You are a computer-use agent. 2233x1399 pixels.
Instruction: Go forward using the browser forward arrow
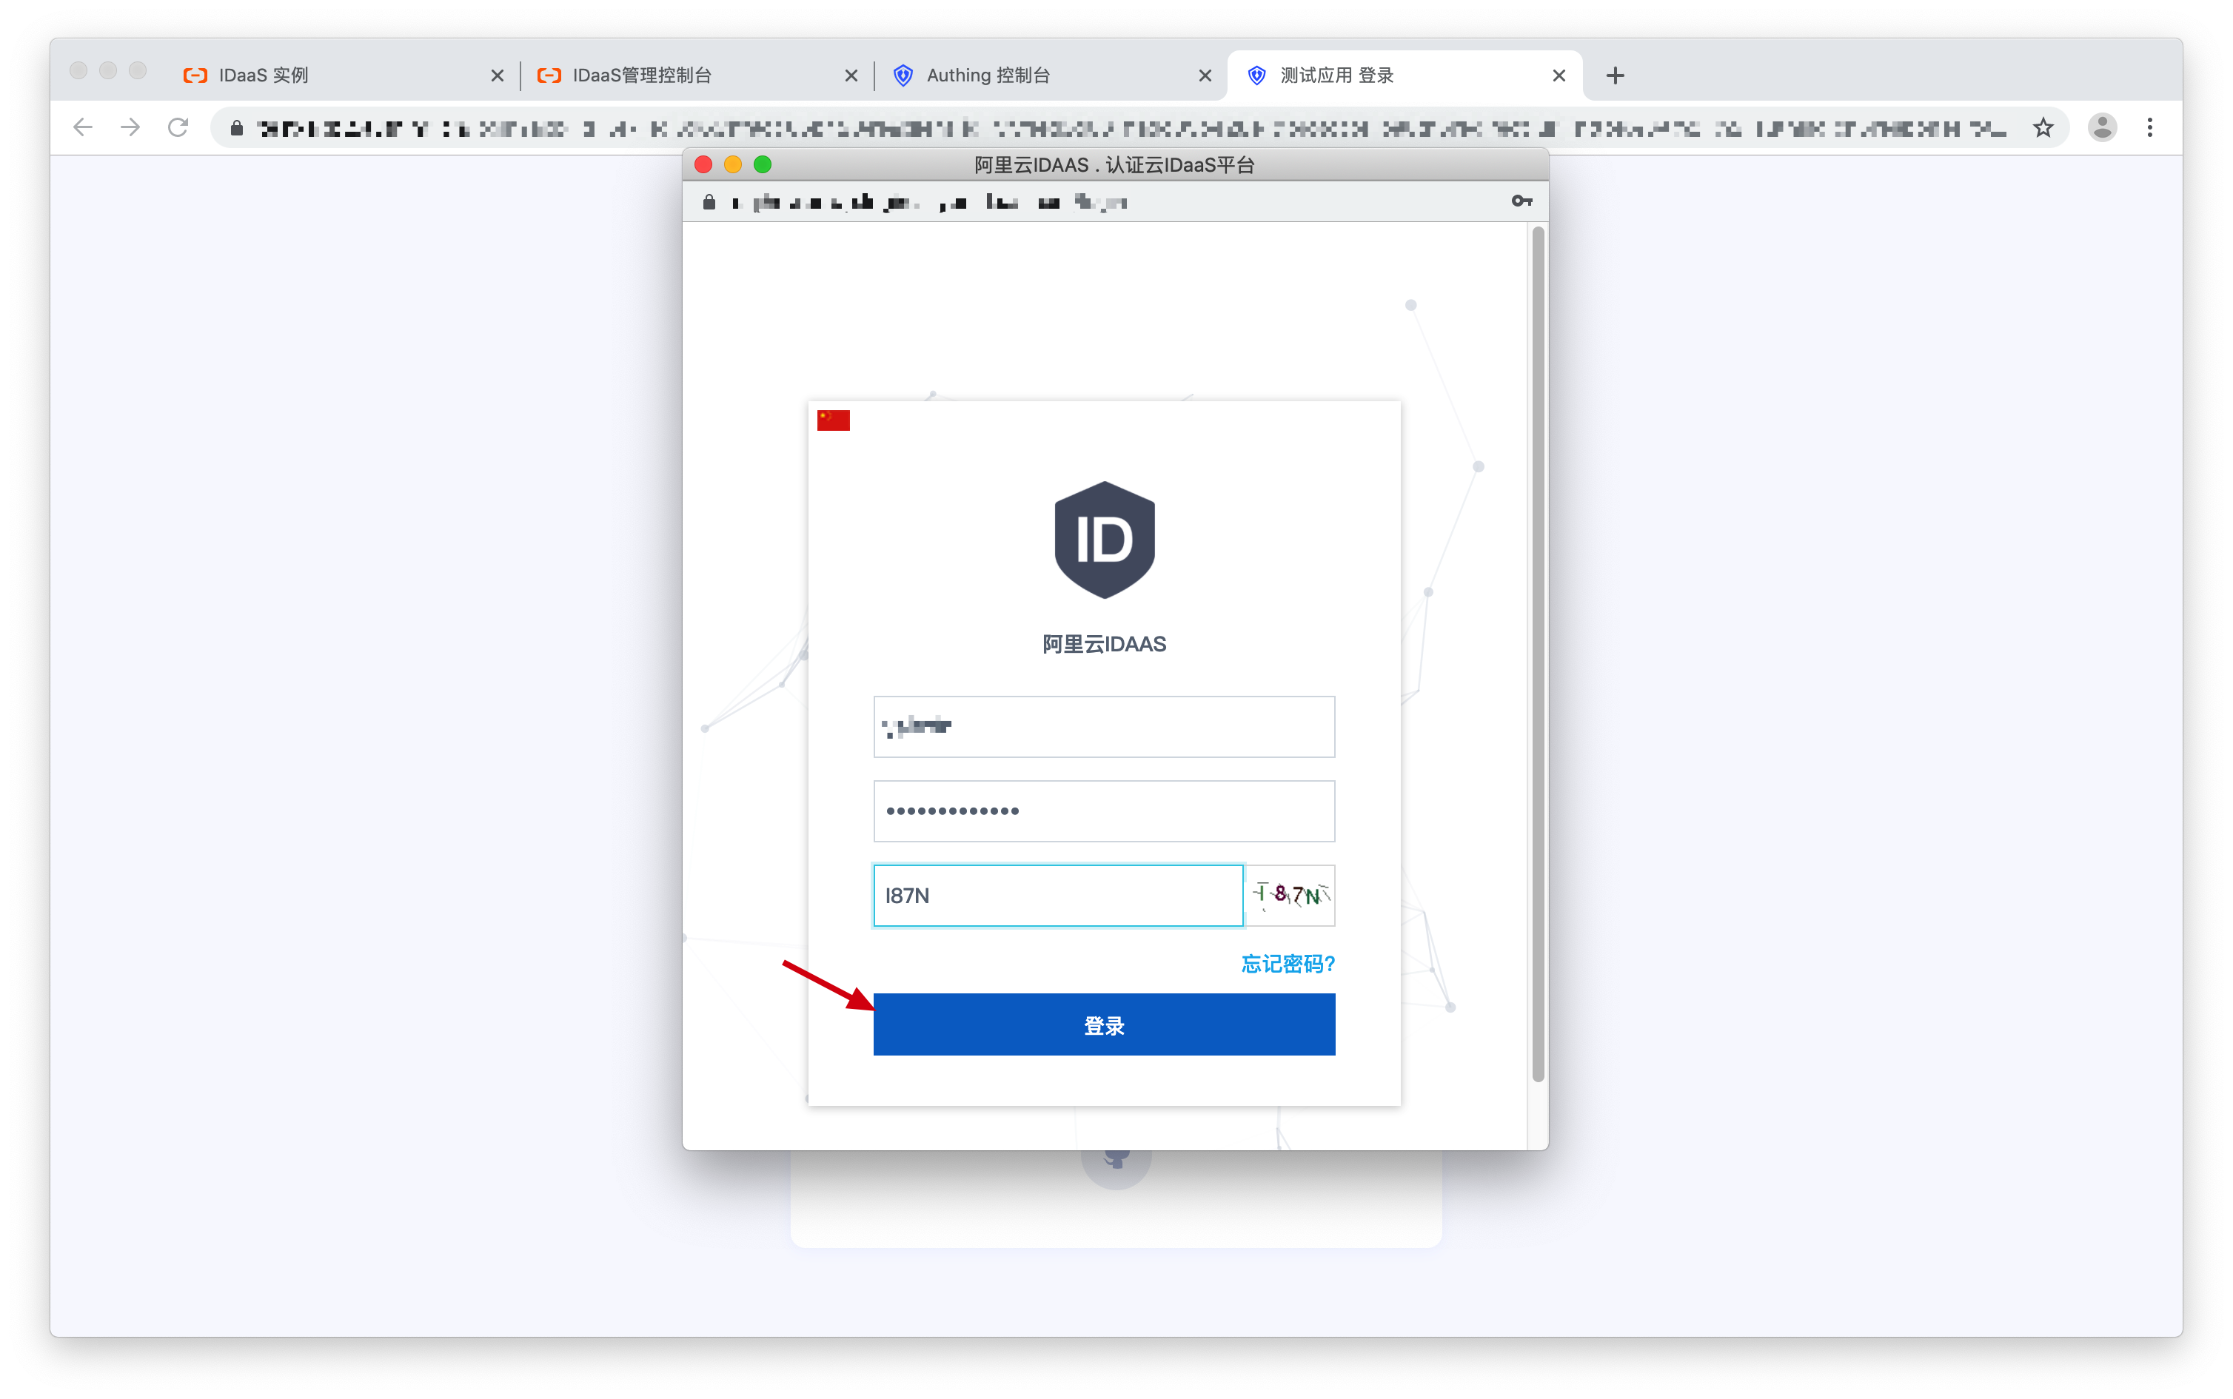tap(130, 127)
